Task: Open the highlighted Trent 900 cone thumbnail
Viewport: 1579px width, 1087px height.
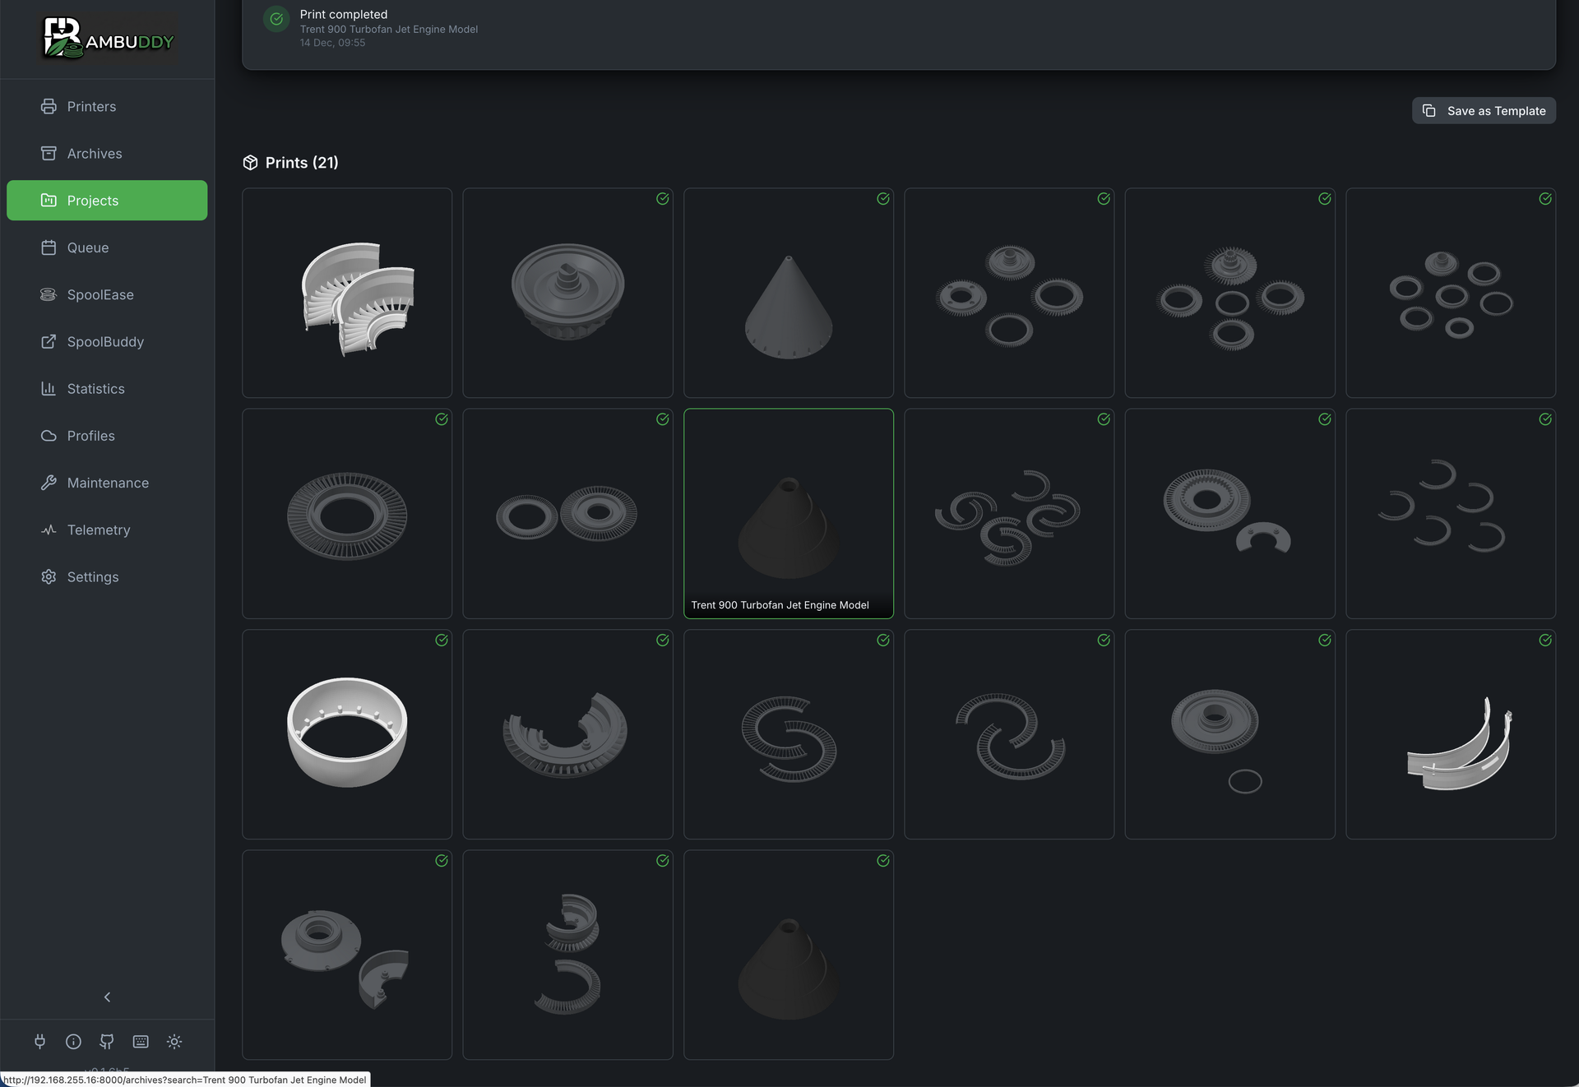Action: coord(788,513)
